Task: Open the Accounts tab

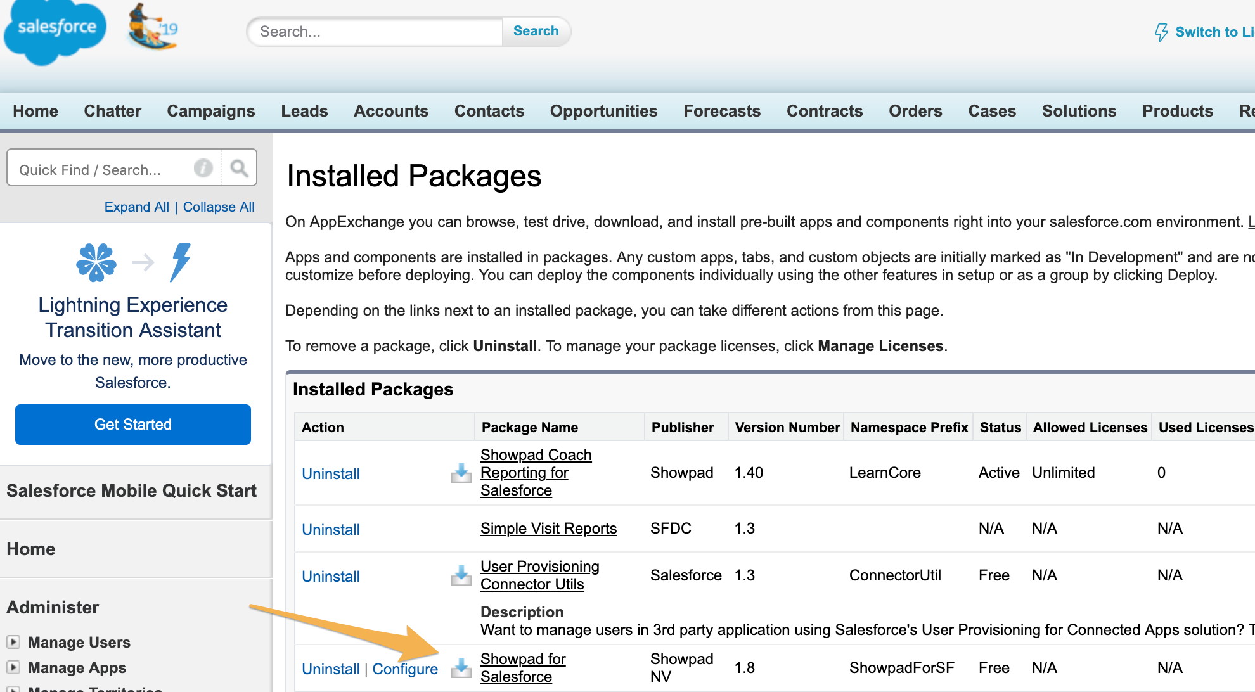Action: [x=390, y=111]
